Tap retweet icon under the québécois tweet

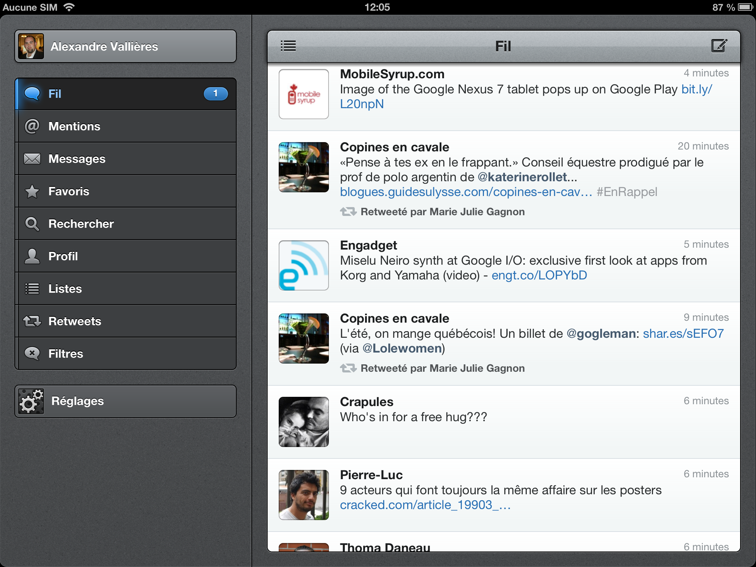348,368
